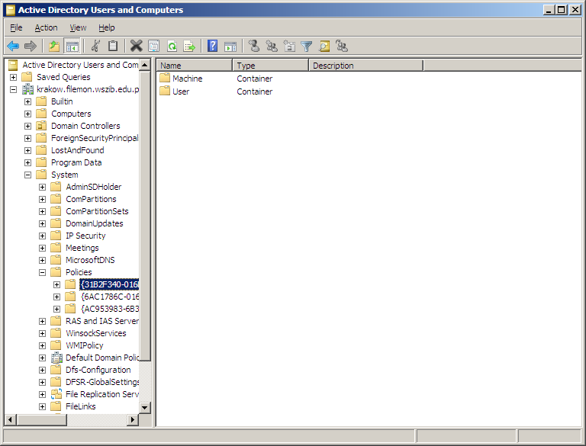This screenshot has width=586, height=446.
Task: Expand the {31B2F340-016 policy node
Action: pyautogui.click(x=56, y=284)
